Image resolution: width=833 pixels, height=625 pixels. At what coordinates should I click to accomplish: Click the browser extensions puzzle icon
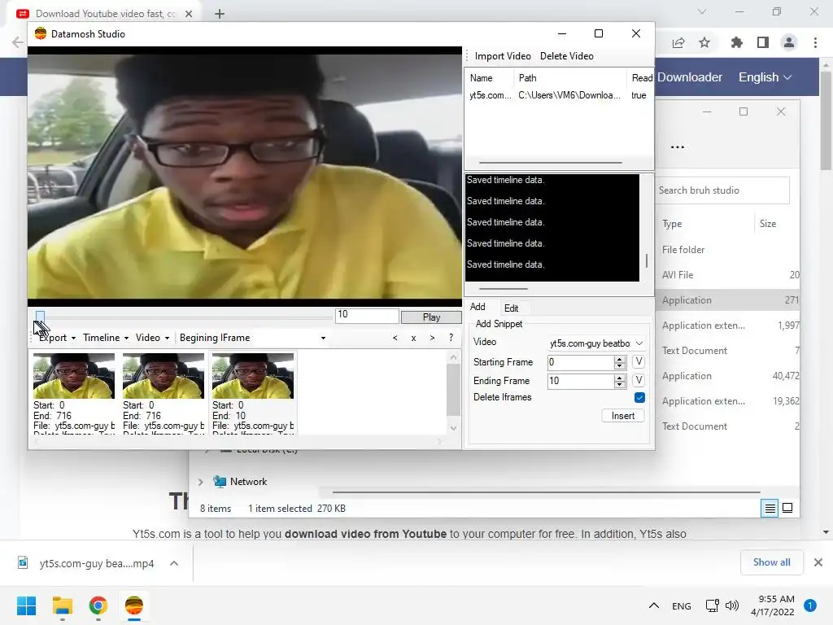point(736,42)
